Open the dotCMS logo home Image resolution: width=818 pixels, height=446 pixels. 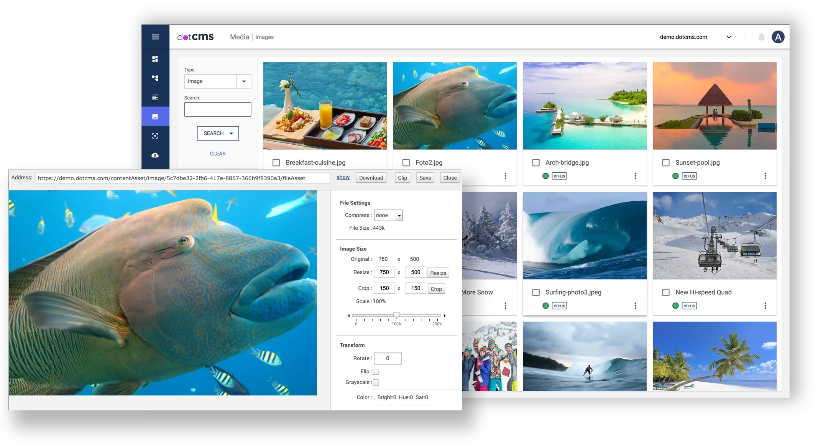click(195, 37)
